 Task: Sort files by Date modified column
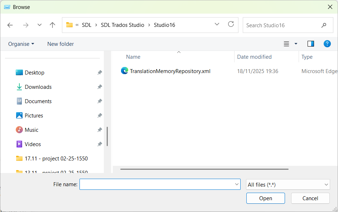point(254,57)
